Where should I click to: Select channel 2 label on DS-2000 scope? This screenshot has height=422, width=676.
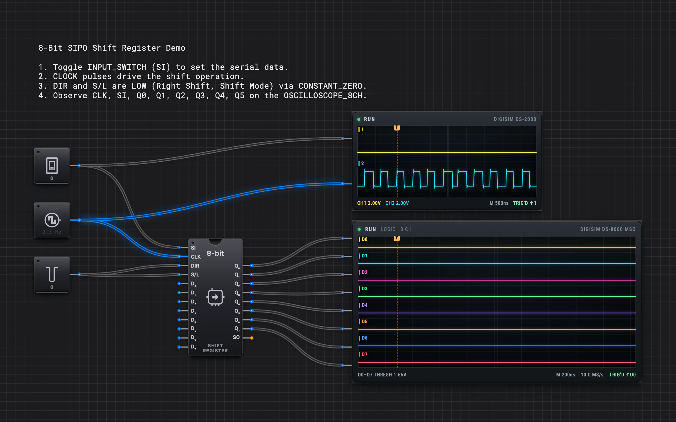pyautogui.click(x=361, y=163)
